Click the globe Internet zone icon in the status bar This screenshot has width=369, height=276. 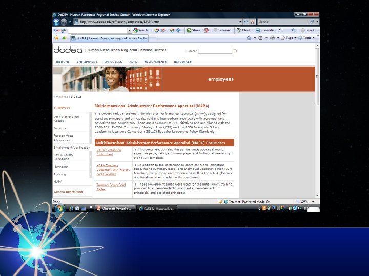tap(226, 201)
